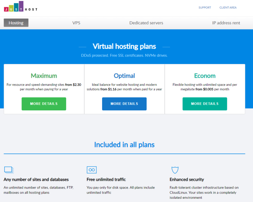Open the Dedicated servers tab
The height and width of the screenshot is (202, 253).
pos(146,23)
